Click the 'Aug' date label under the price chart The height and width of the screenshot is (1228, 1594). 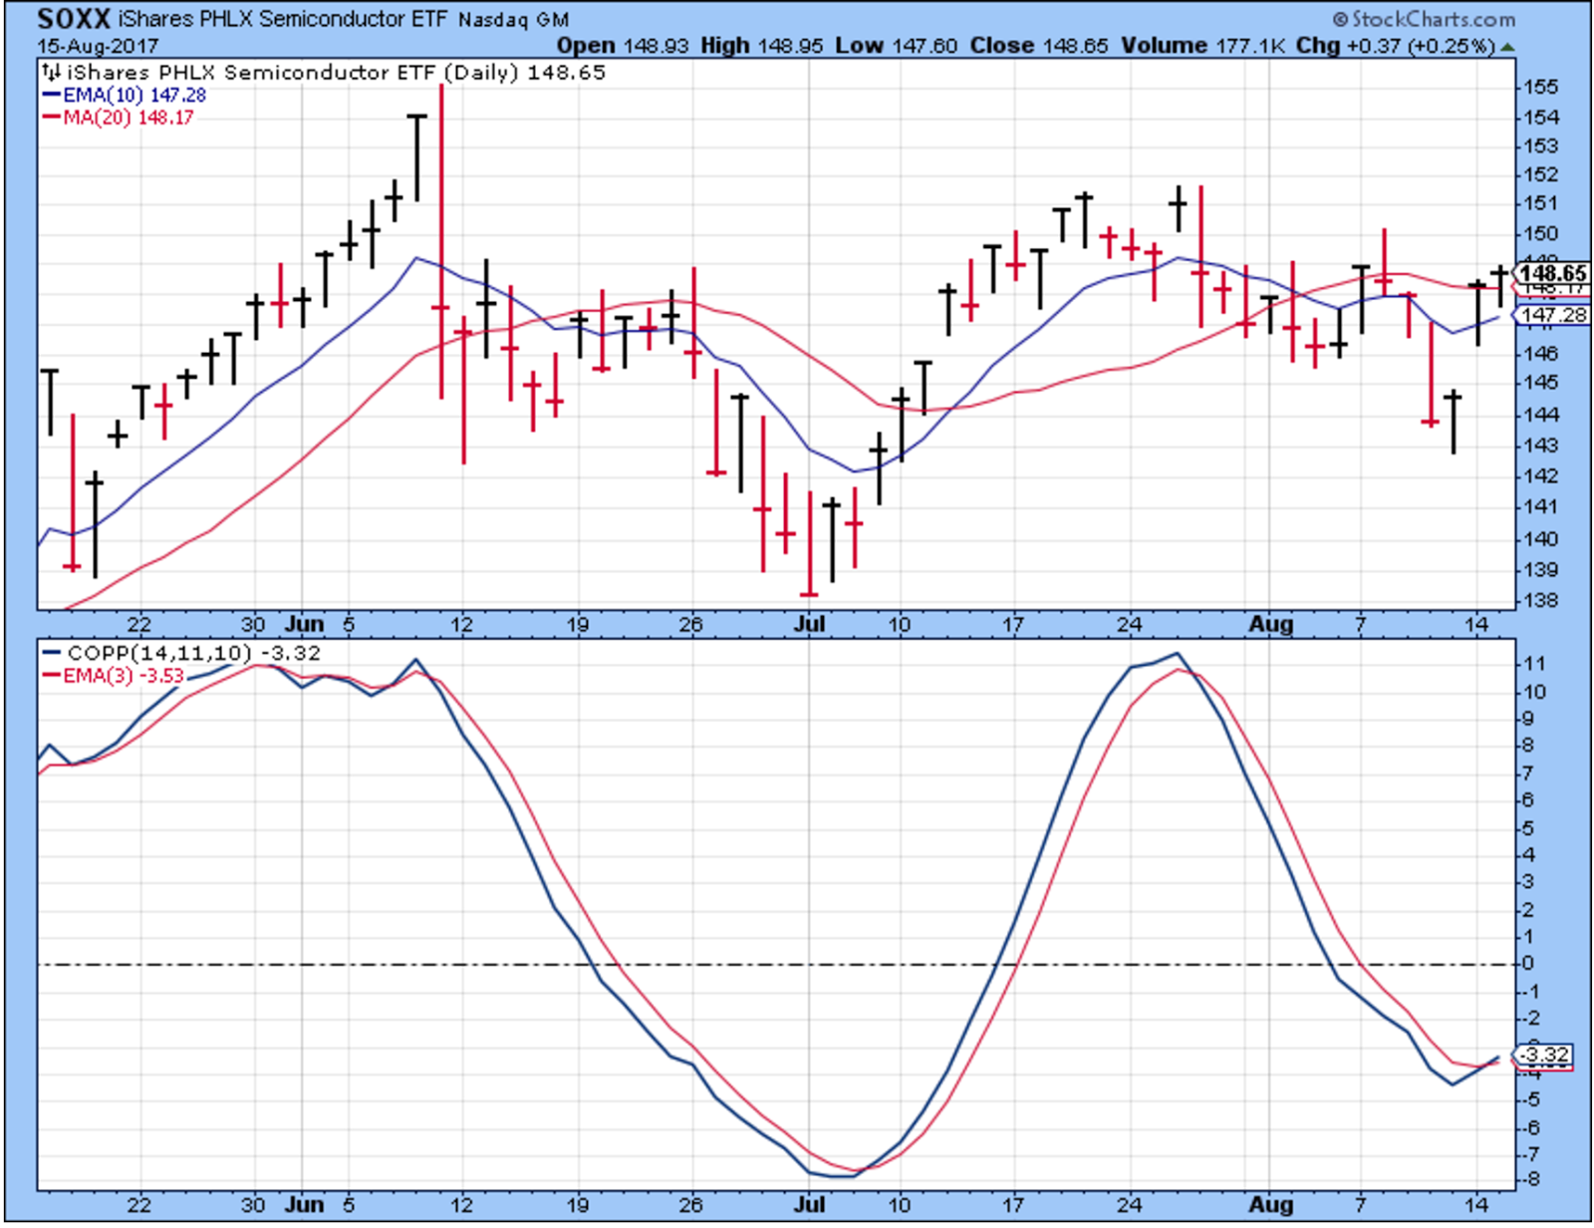click(x=1271, y=625)
